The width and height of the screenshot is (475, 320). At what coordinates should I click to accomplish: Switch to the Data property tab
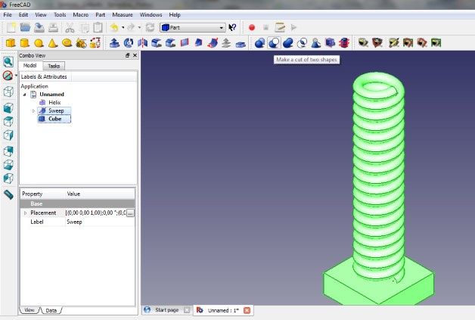click(x=51, y=310)
